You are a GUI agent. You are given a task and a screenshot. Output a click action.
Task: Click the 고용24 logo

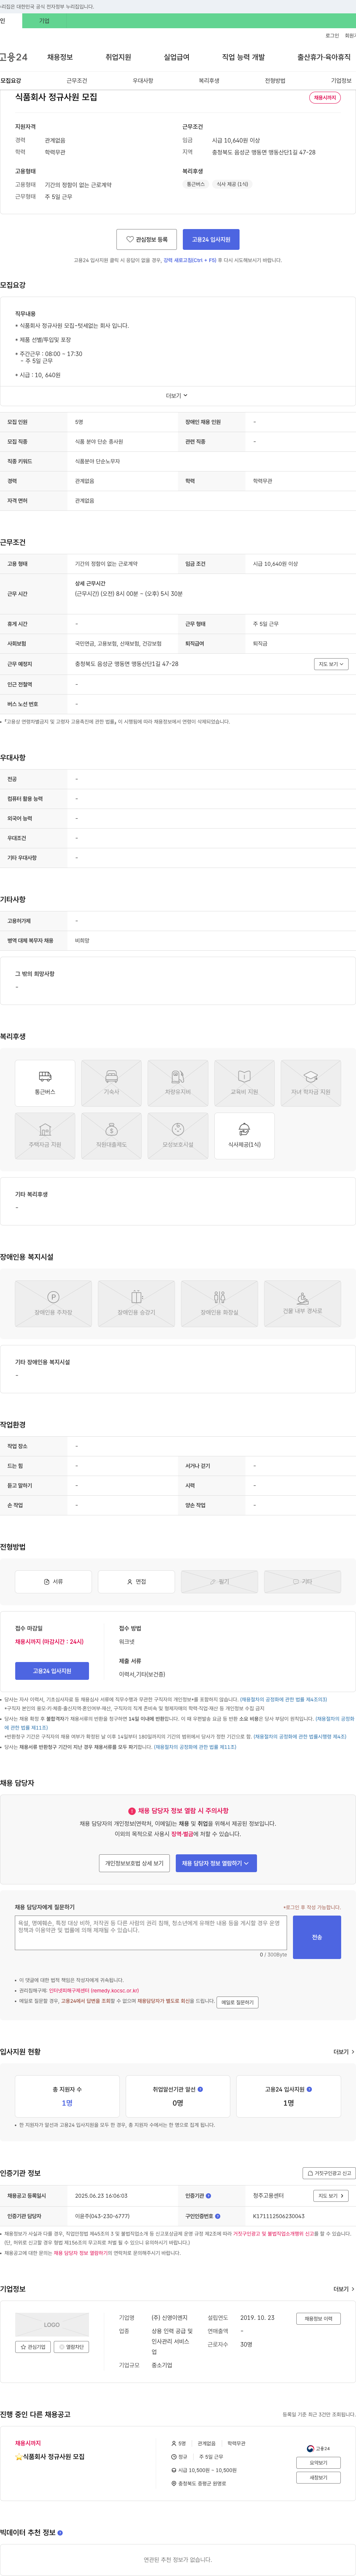14,57
